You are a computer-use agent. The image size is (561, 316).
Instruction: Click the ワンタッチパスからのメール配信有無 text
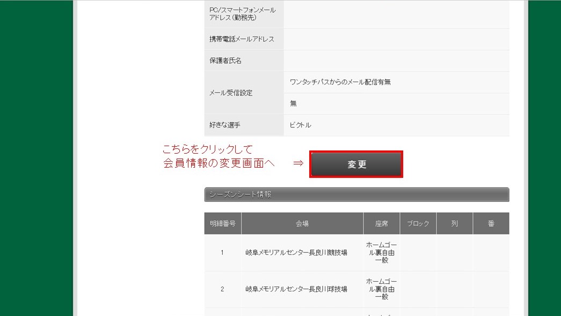coord(340,82)
